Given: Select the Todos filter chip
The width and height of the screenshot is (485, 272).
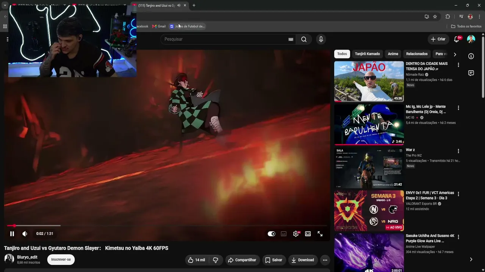Looking at the screenshot, I should point(342,54).
